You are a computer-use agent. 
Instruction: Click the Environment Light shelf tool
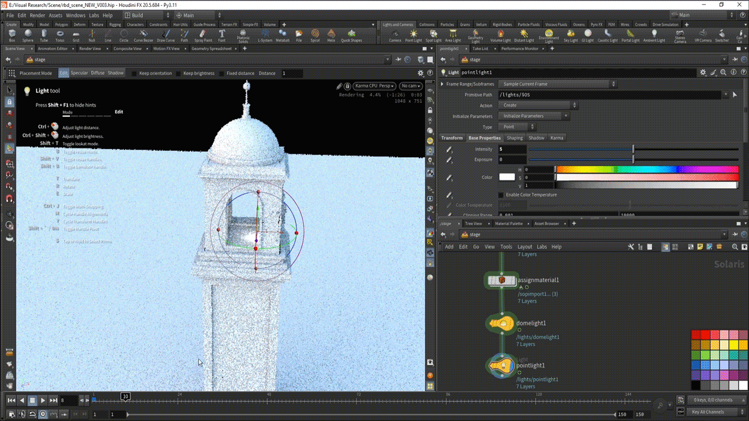tap(549, 35)
